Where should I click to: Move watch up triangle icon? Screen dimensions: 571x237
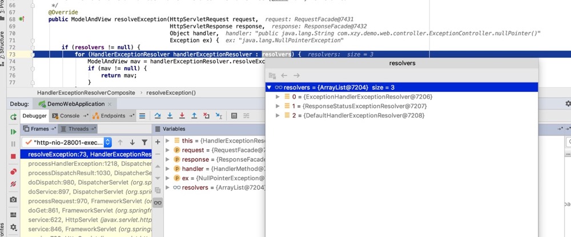(x=158, y=166)
